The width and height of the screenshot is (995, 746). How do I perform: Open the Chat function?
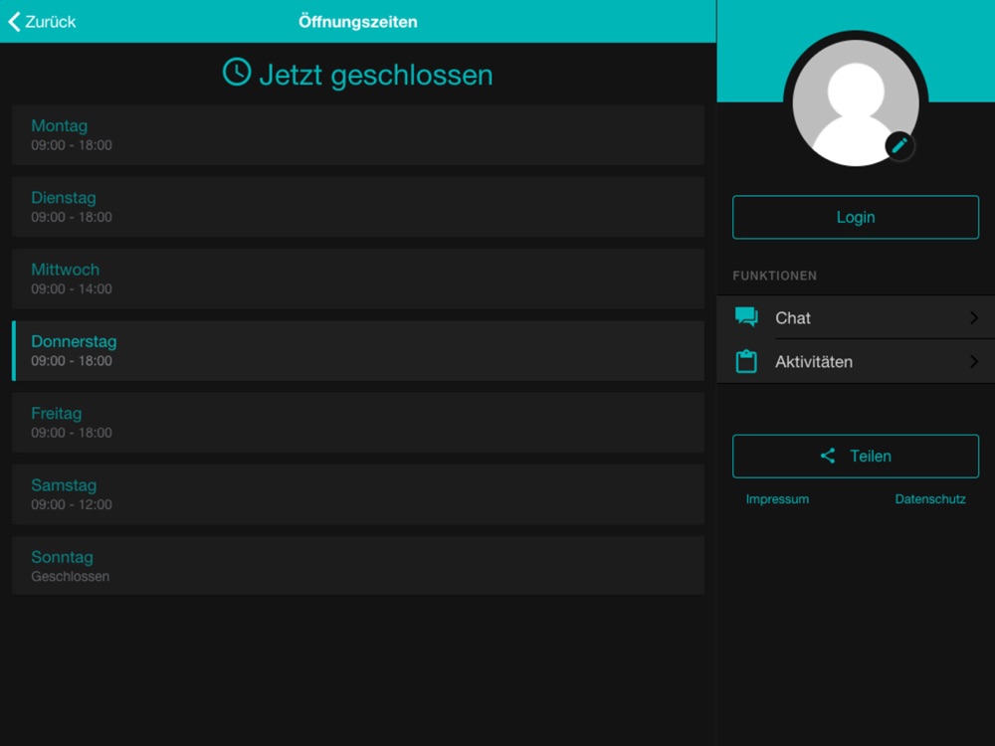(856, 317)
